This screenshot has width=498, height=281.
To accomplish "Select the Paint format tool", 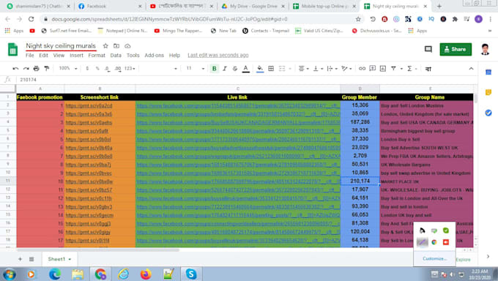I will tap(47, 69).
